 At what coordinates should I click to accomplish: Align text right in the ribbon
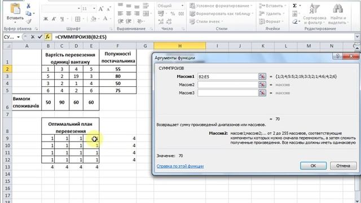click(137, 14)
